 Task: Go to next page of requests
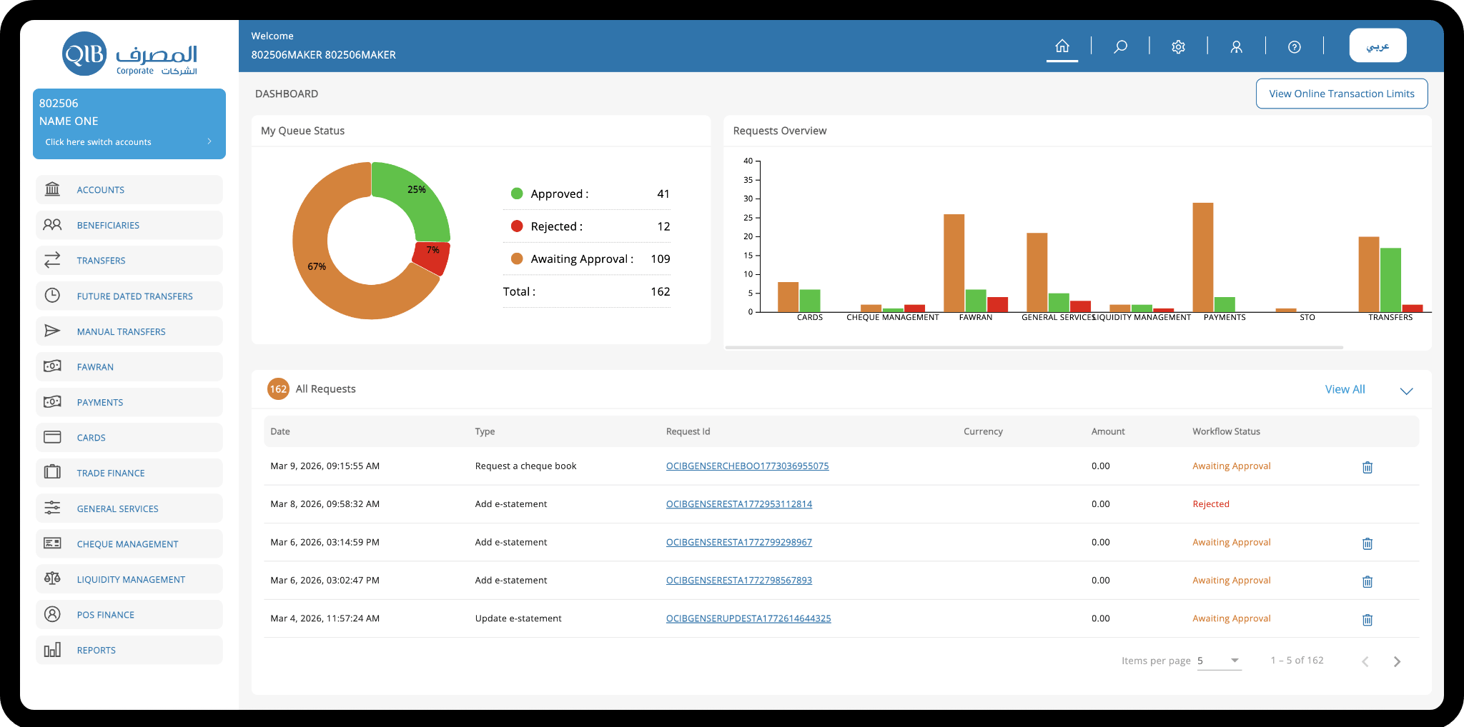tap(1397, 661)
